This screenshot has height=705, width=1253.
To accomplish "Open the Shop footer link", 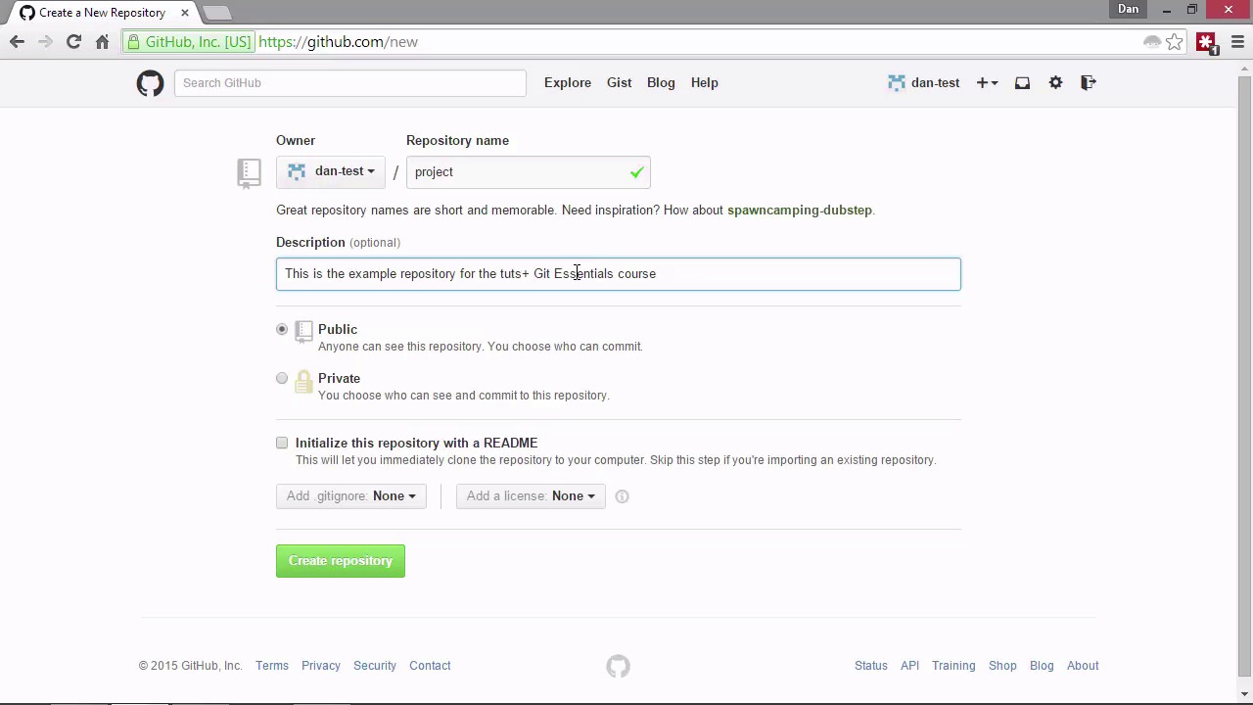I will tap(1002, 666).
